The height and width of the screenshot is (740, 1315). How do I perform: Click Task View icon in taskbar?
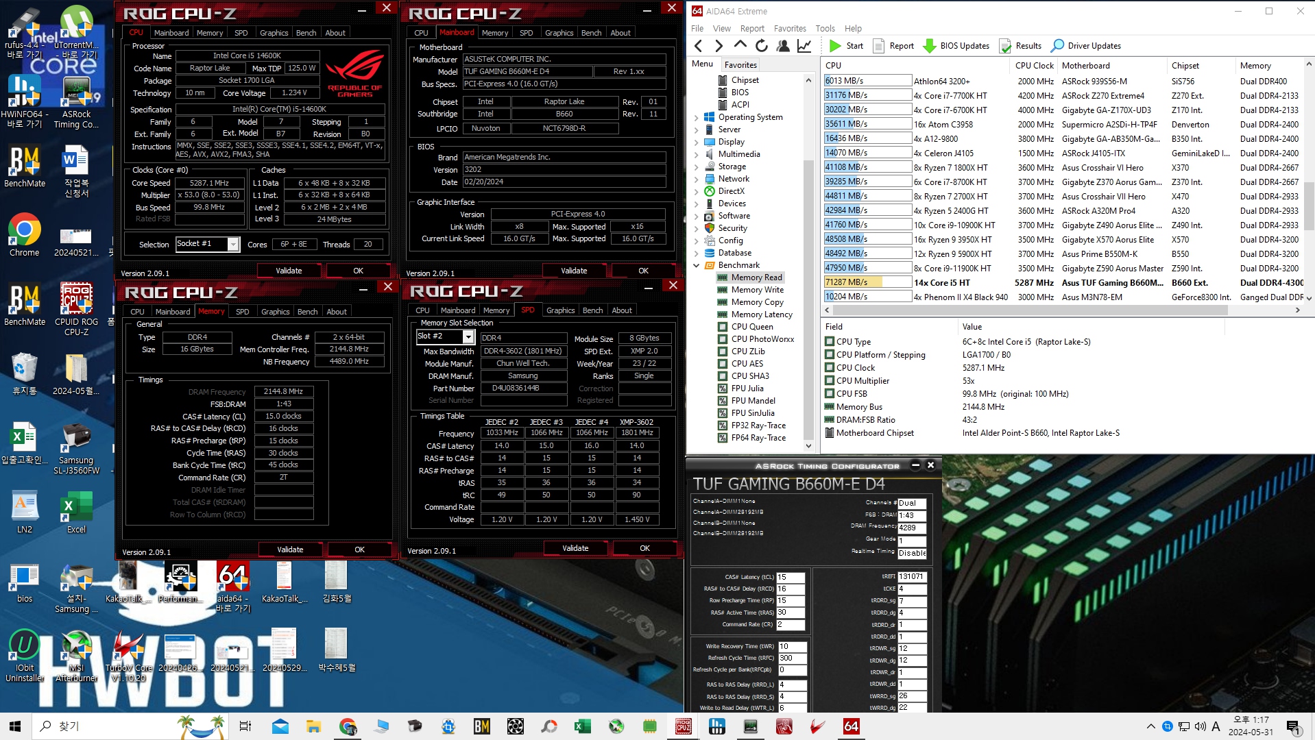[x=245, y=726]
